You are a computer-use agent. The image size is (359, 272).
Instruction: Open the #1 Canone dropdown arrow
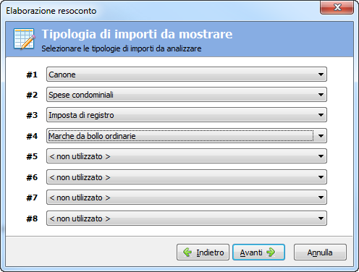tap(321, 75)
